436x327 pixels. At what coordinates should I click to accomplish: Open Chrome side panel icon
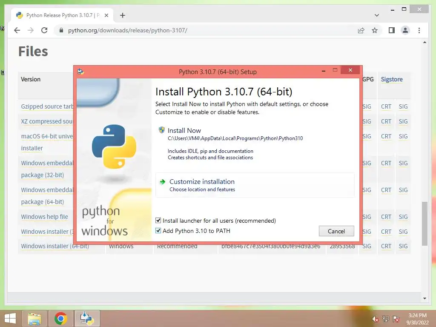tap(392, 30)
